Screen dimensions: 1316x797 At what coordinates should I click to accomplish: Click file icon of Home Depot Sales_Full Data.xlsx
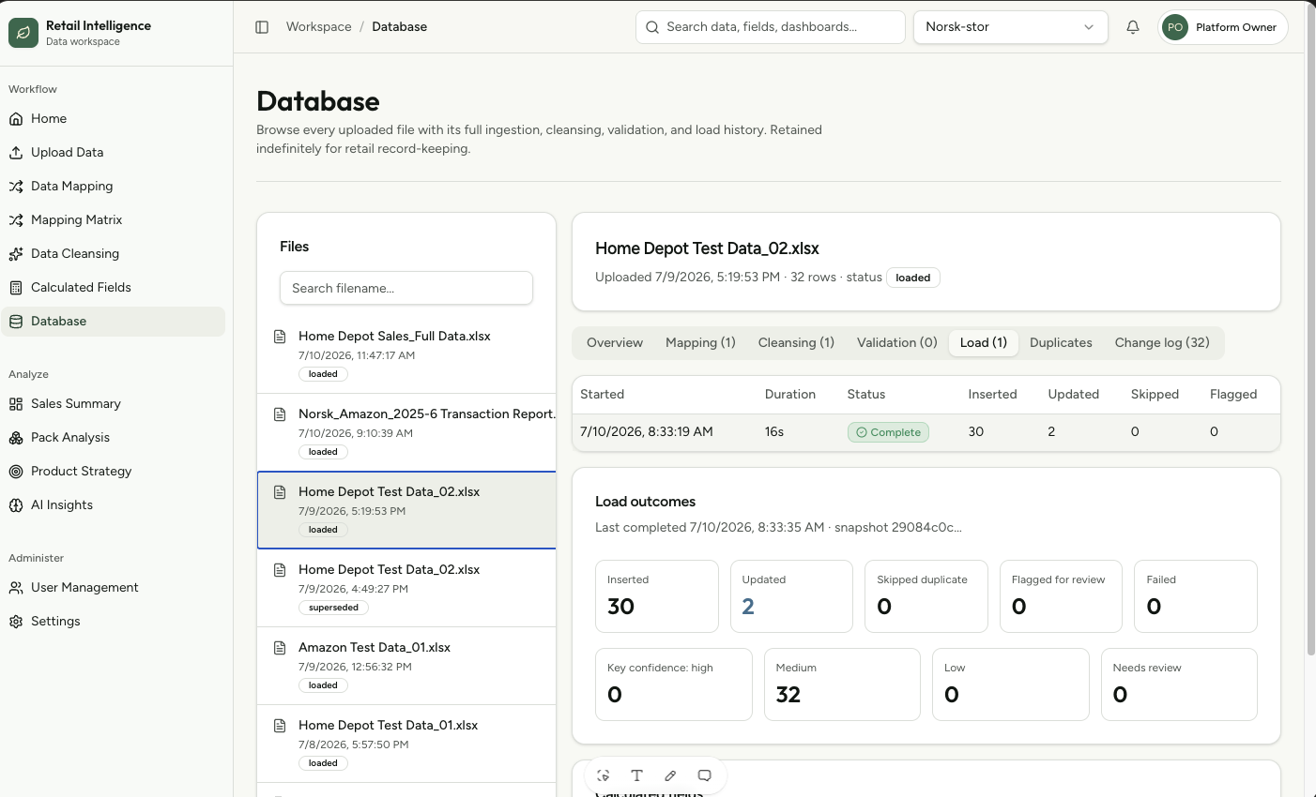280,337
